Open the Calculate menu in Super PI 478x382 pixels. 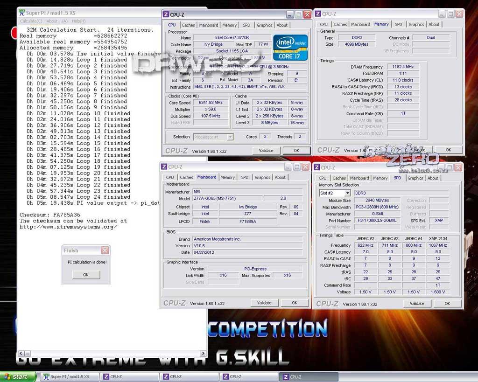(x=31, y=21)
